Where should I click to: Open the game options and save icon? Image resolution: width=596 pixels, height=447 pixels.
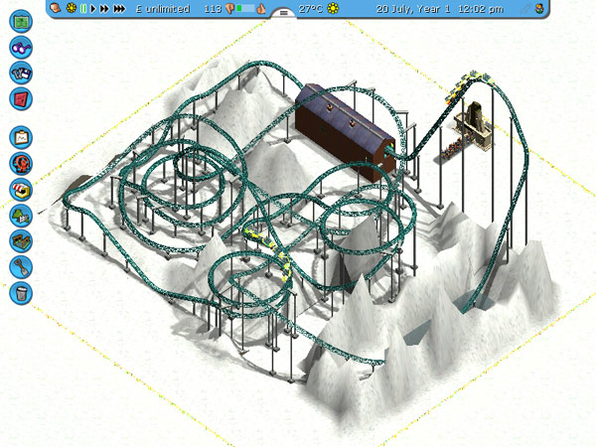click(21, 73)
